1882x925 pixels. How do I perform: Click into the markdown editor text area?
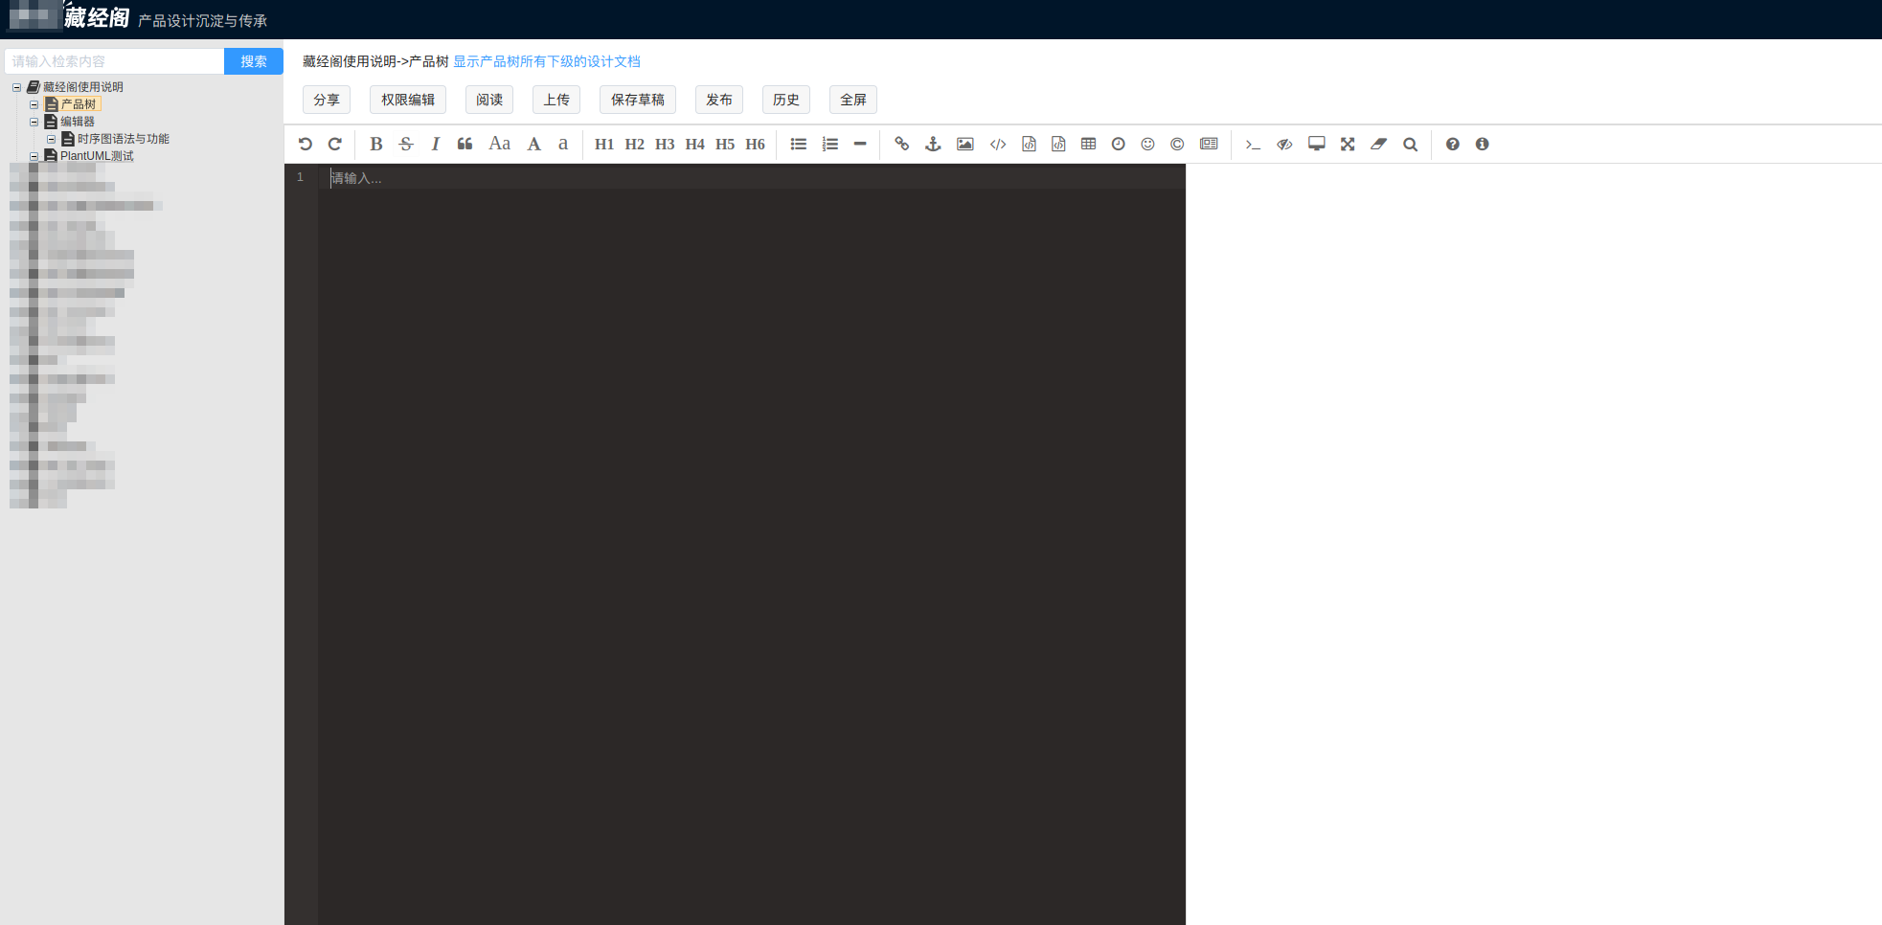752,544
